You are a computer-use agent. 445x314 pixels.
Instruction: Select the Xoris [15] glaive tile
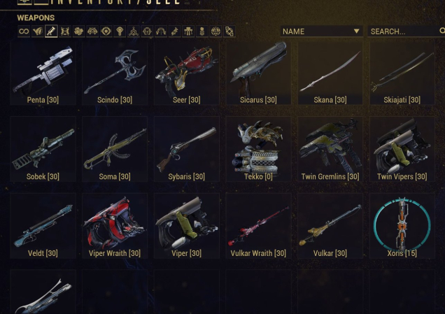(x=402, y=226)
